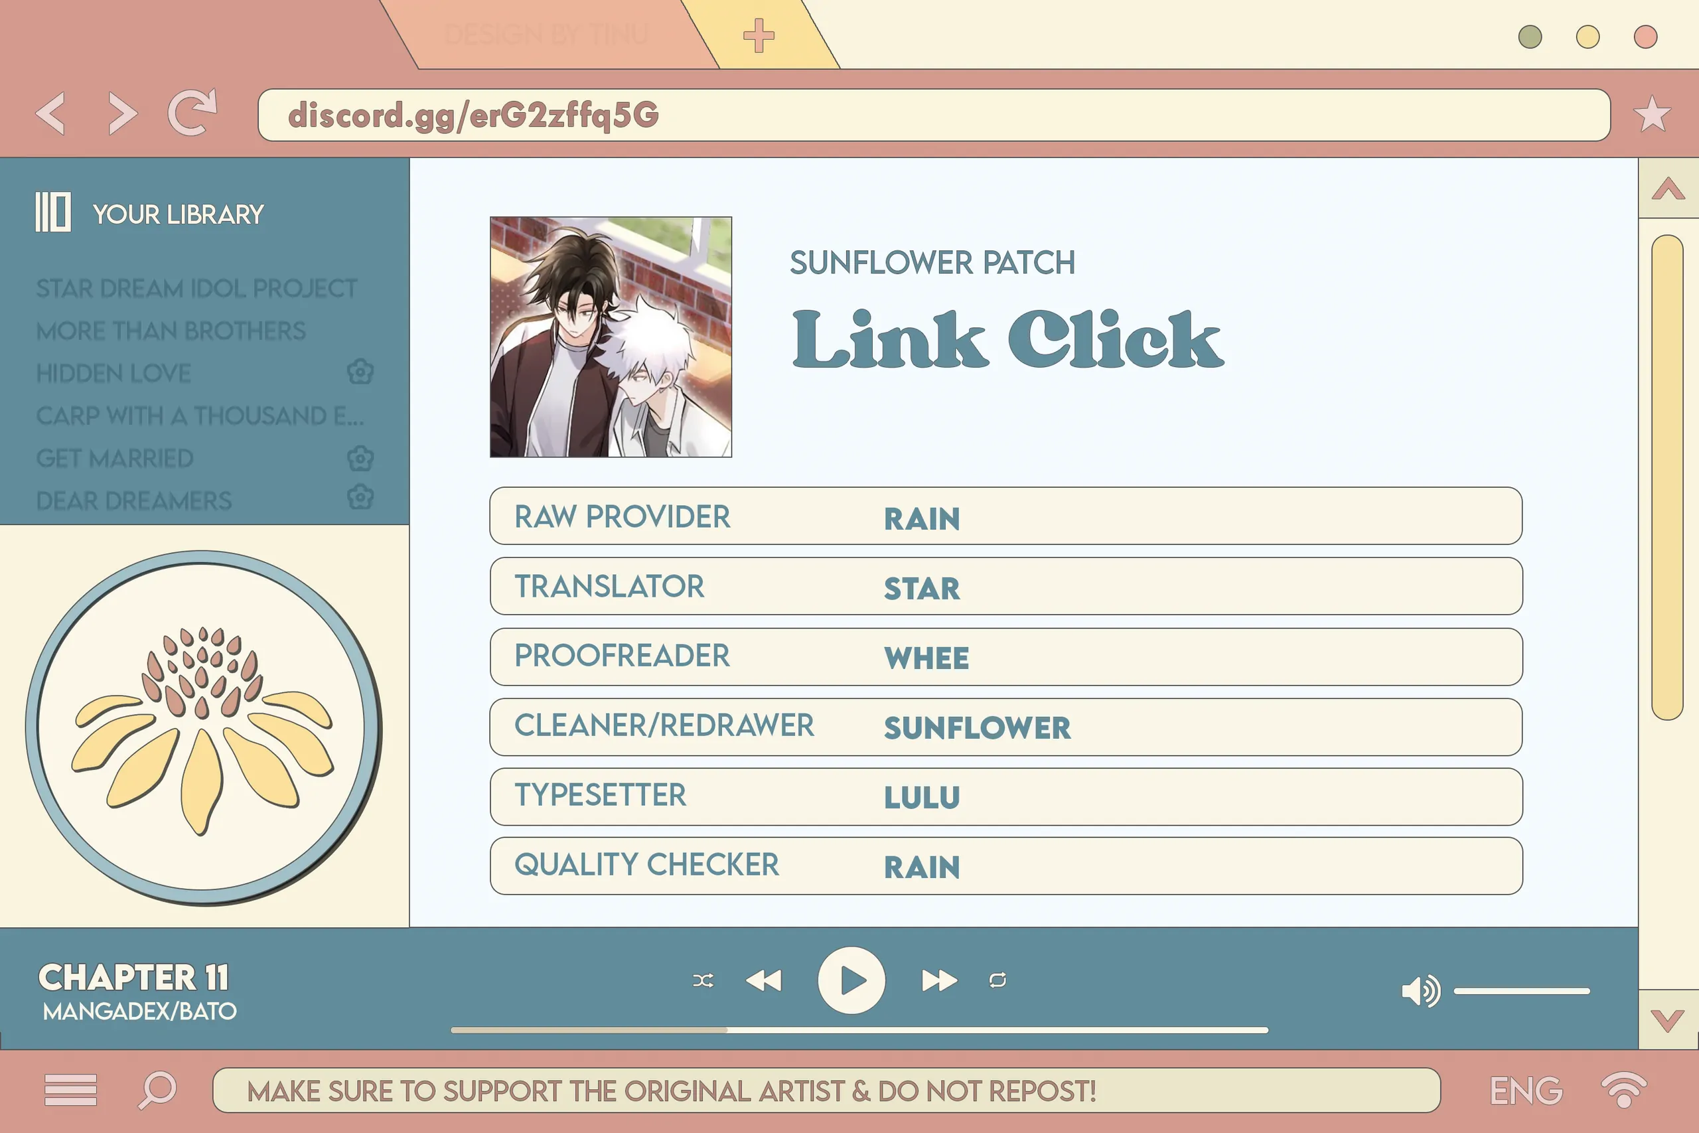Image resolution: width=1699 pixels, height=1133 pixels.
Task: Click the Link Click cover thumbnail
Action: pos(611,337)
